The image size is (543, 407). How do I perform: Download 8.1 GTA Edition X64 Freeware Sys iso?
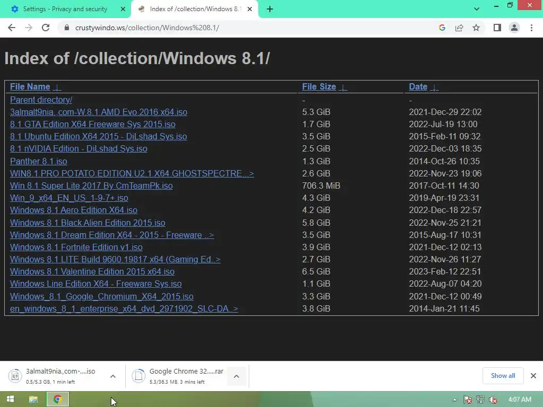(x=92, y=124)
